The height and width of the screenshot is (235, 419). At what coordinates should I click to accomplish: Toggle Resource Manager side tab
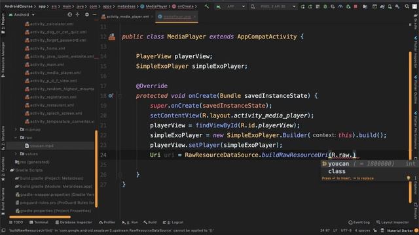click(x=3, y=59)
